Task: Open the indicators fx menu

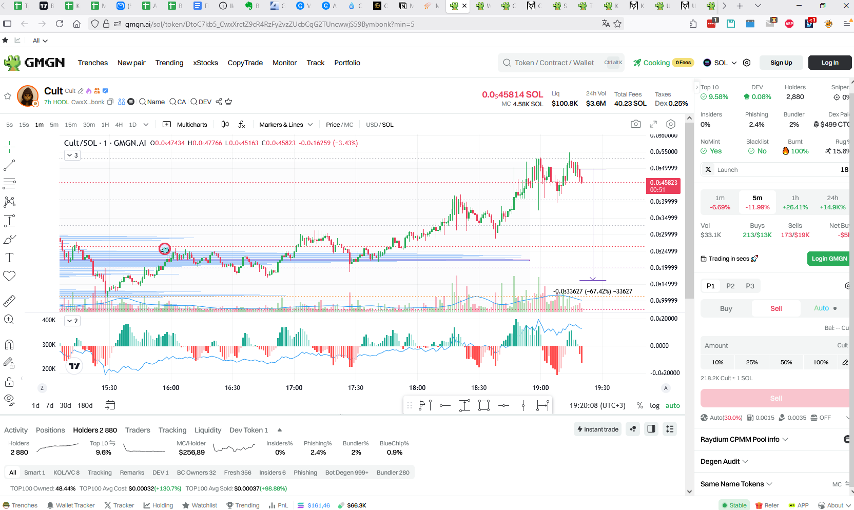Action: (242, 124)
